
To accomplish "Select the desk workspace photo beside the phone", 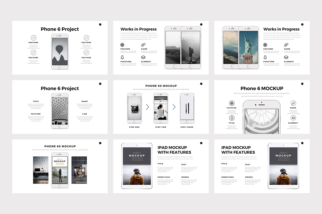I will click(x=41, y=170).
